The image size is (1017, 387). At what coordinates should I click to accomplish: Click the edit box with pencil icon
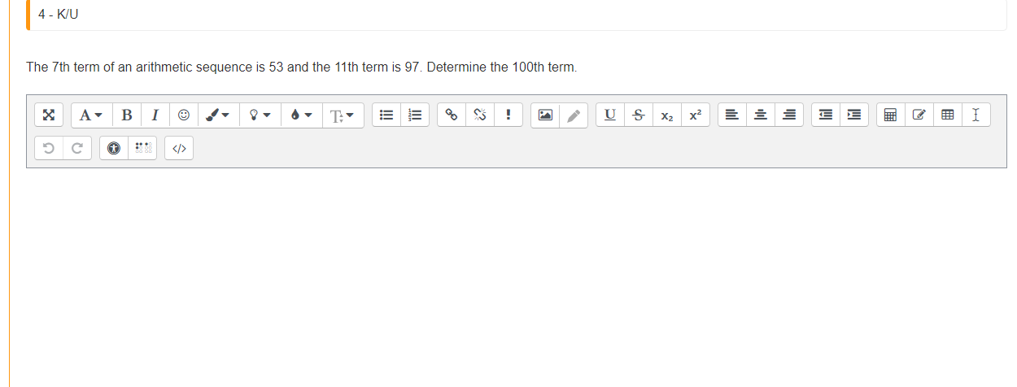pyautogui.click(x=919, y=115)
